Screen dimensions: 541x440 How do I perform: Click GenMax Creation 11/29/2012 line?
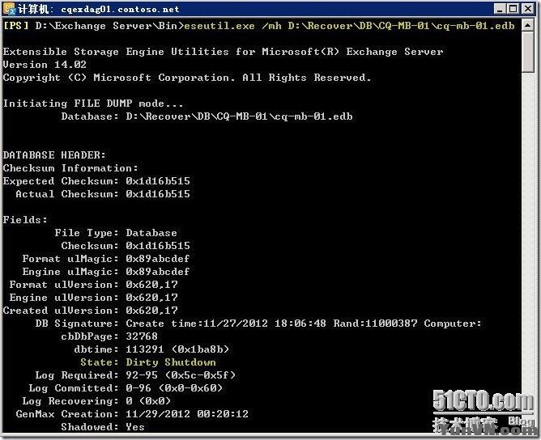[132, 414]
